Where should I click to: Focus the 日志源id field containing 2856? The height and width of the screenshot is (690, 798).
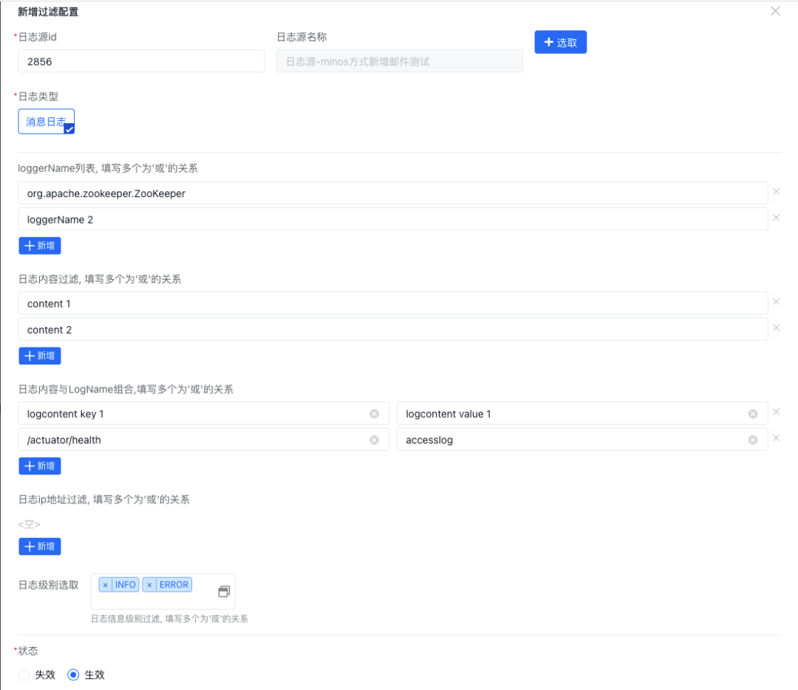(x=141, y=61)
